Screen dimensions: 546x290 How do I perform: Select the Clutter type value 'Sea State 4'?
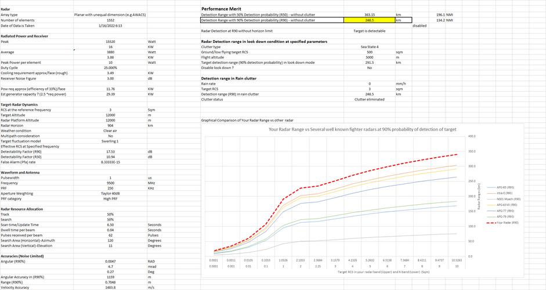tap(370, 46)
